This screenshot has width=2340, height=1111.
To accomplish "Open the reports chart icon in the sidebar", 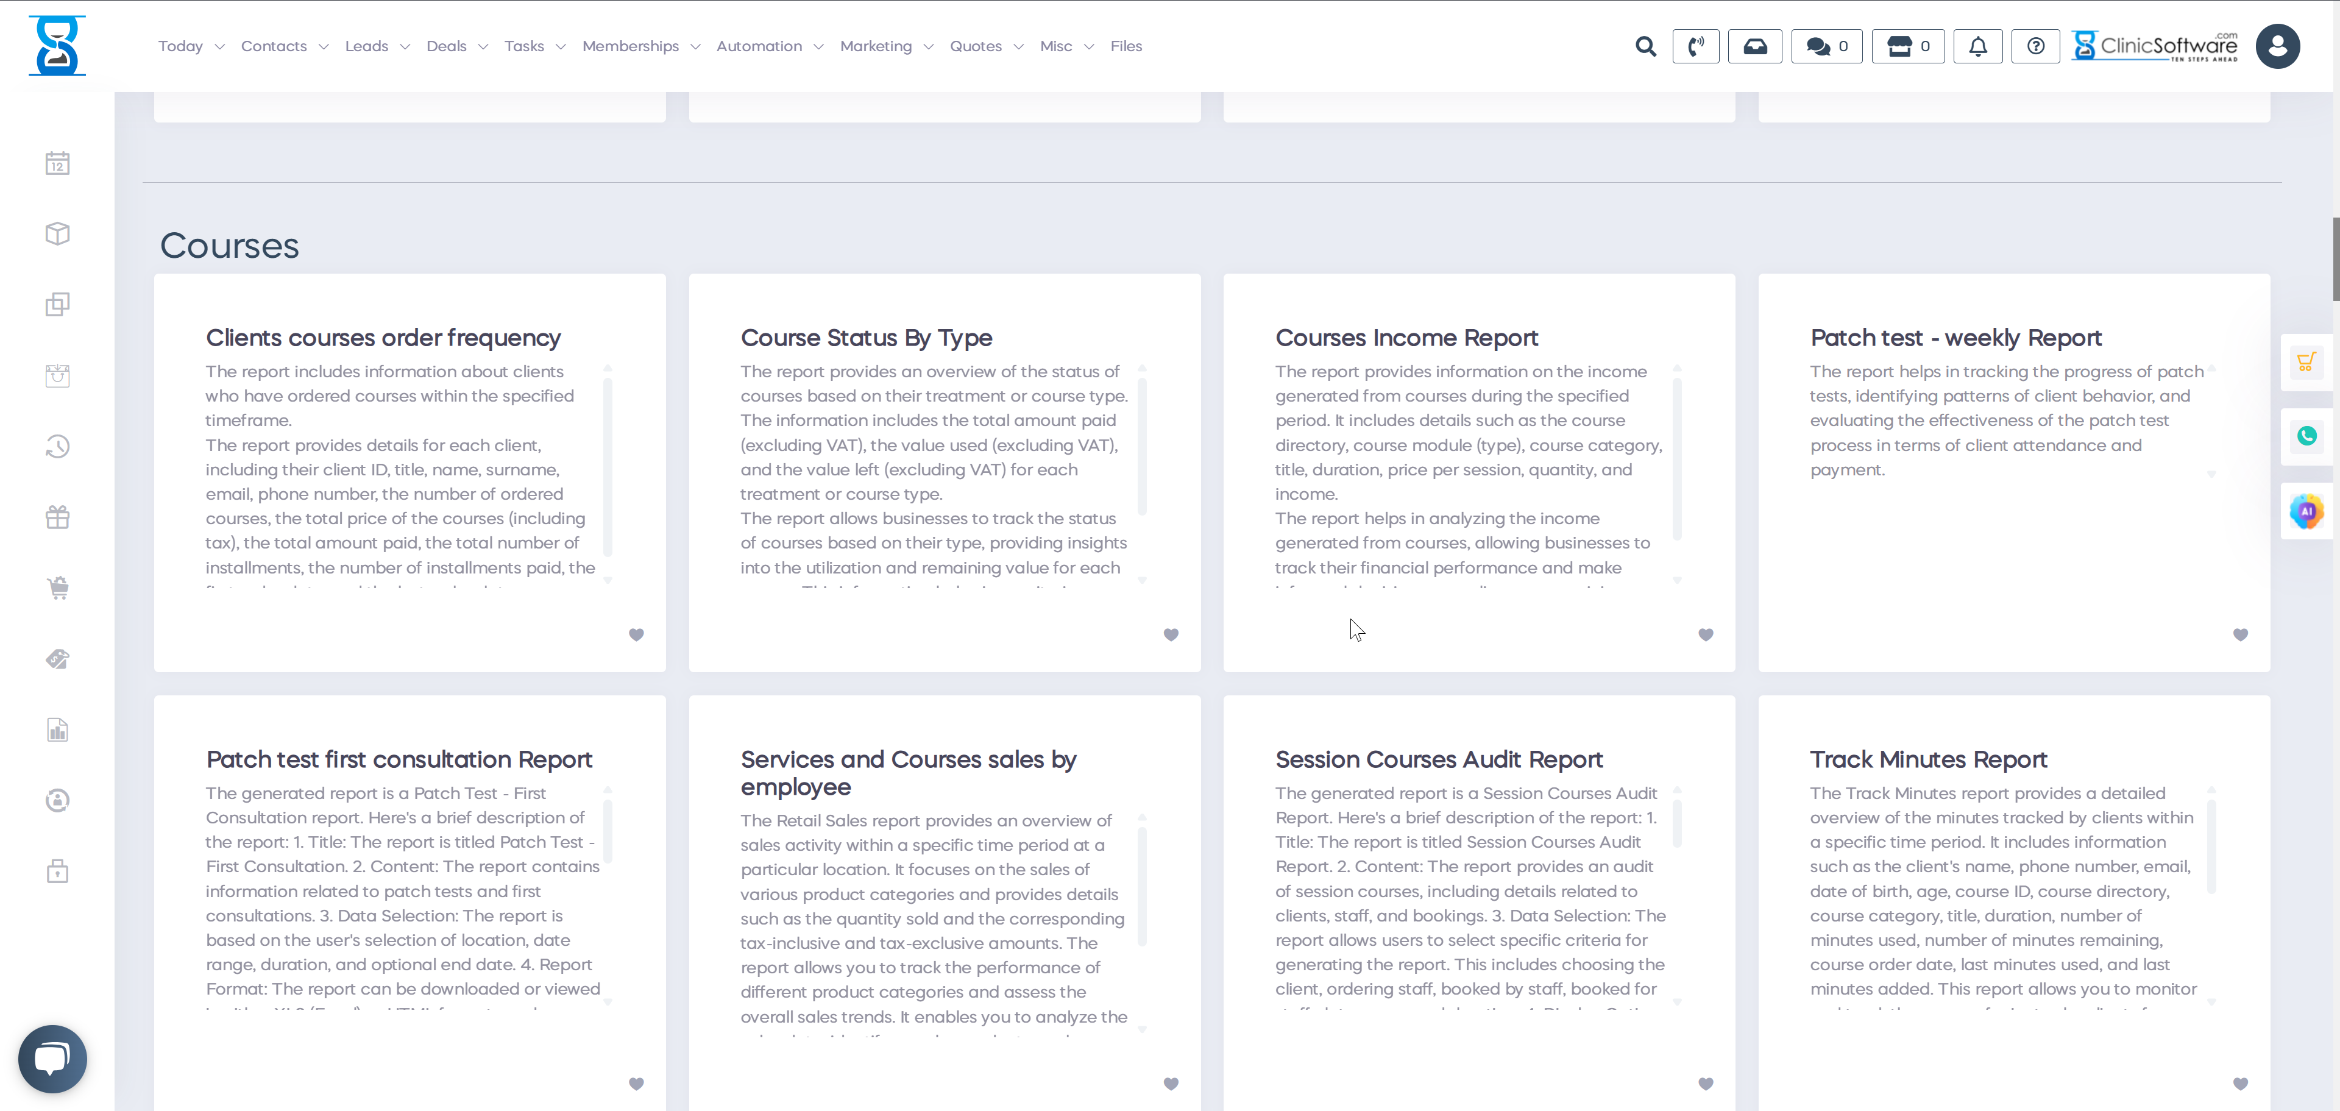I will [x=56, y=729].
